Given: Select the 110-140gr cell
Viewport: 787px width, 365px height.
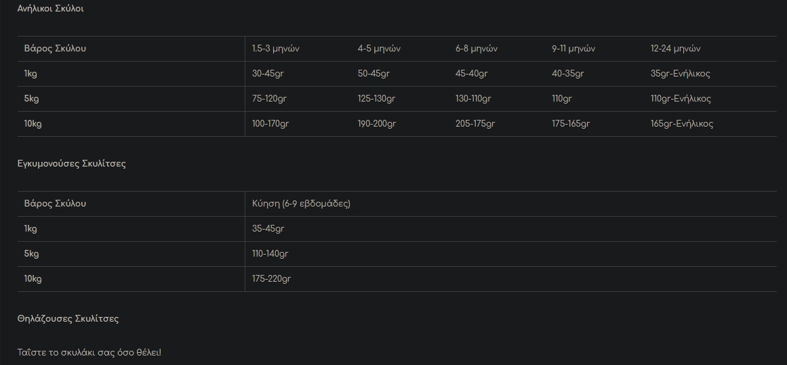Looking at the screenshot, I should [x=270, y=254].
